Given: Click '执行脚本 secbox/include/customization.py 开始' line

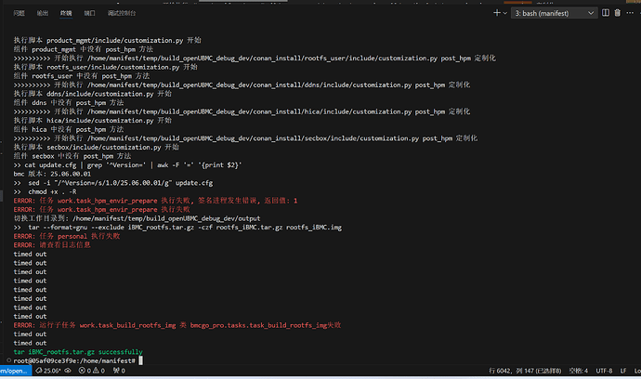Looking at the screenshot, I should [x=96, y=147].
